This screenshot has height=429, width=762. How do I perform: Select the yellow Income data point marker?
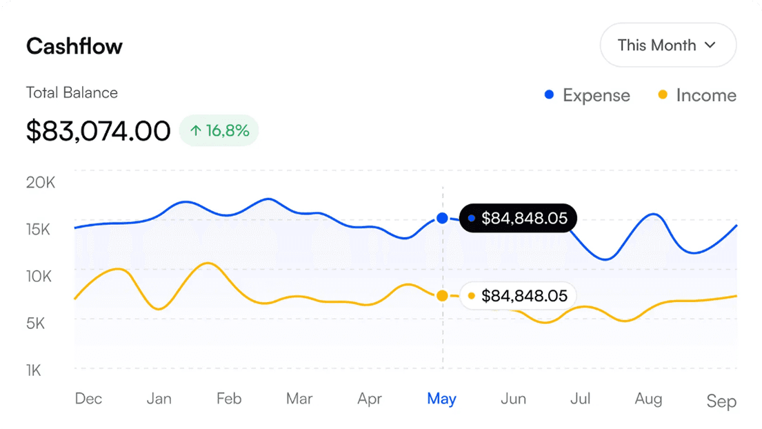442,296
